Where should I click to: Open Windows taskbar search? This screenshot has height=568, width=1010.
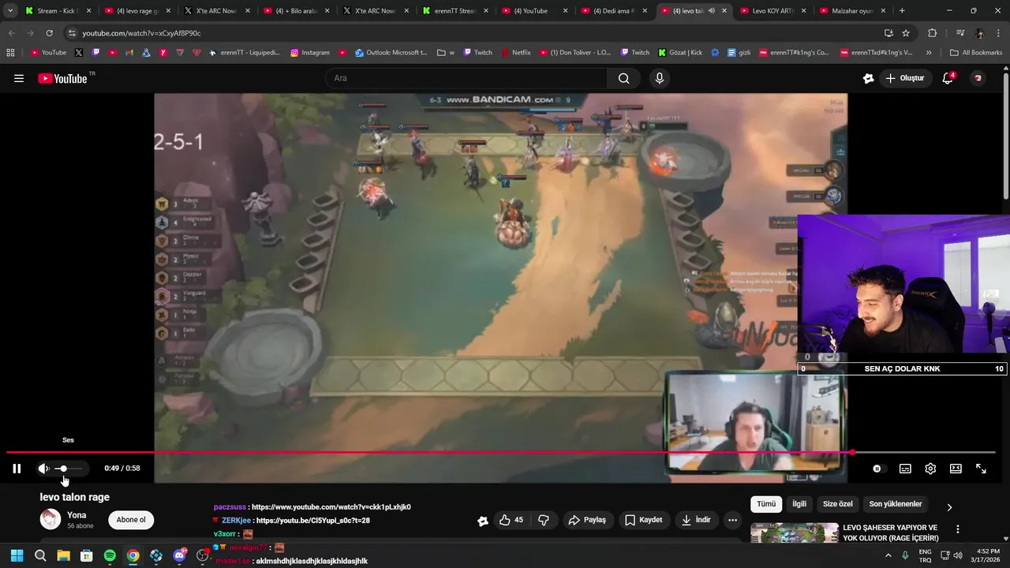(x=40, y=555)
